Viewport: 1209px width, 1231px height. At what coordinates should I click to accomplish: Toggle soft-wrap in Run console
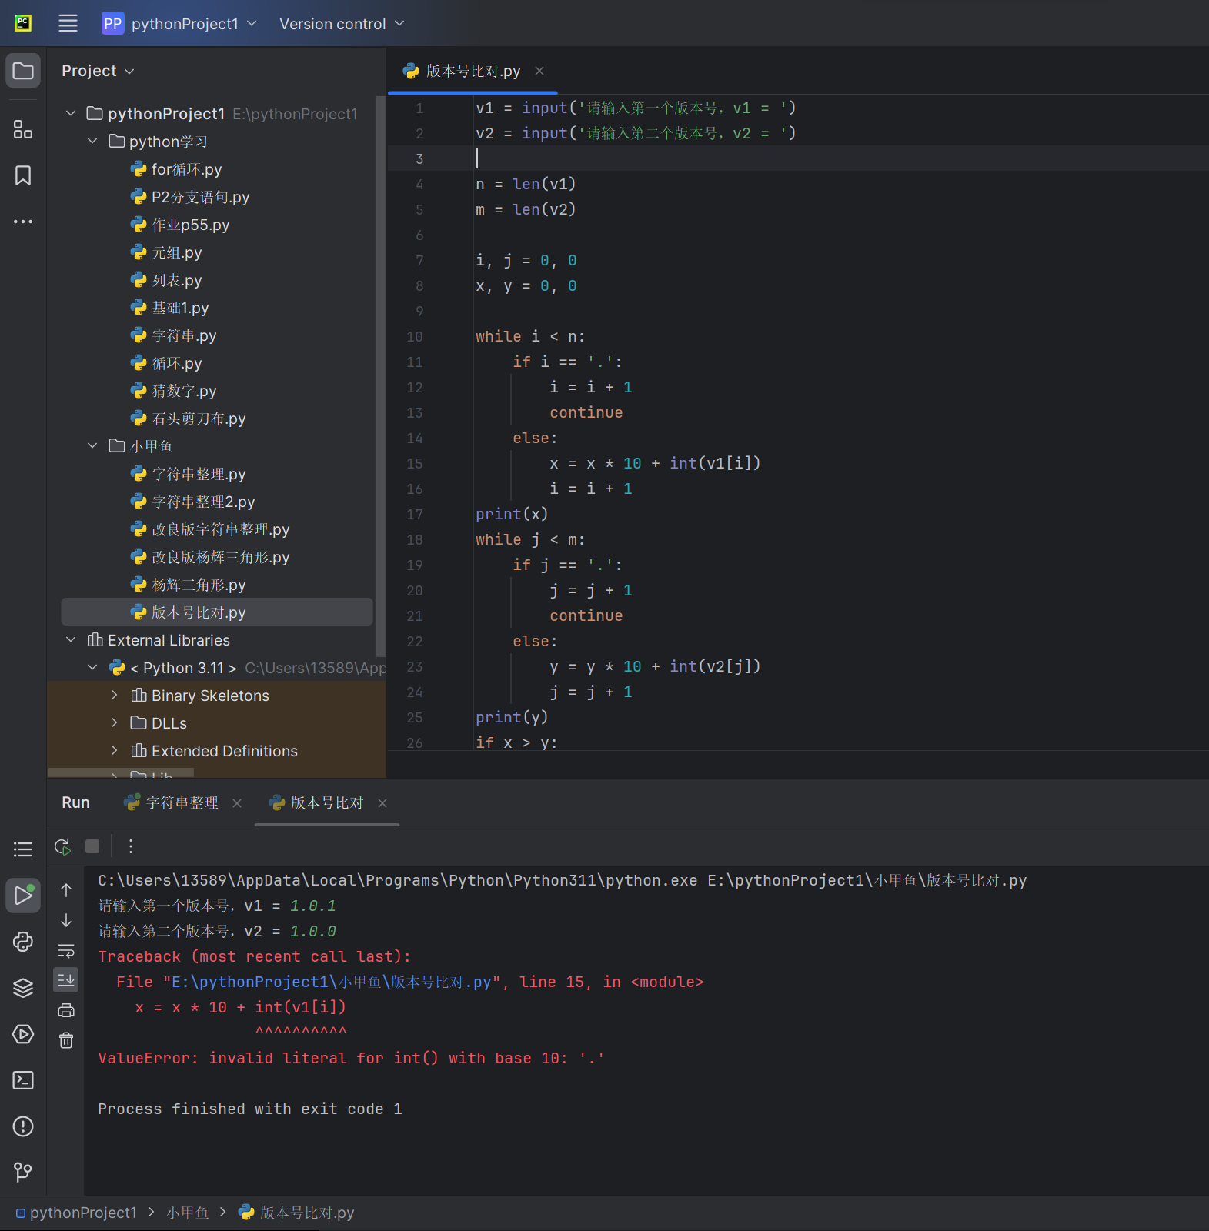66,951
